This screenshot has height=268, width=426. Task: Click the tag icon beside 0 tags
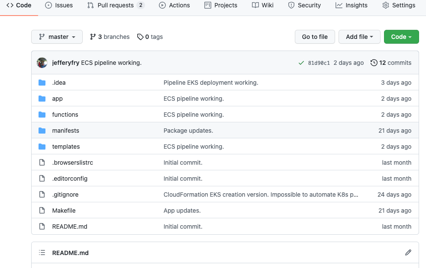[140, 37]
